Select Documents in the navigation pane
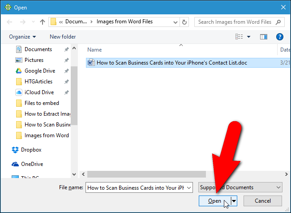 click(38, 49)
